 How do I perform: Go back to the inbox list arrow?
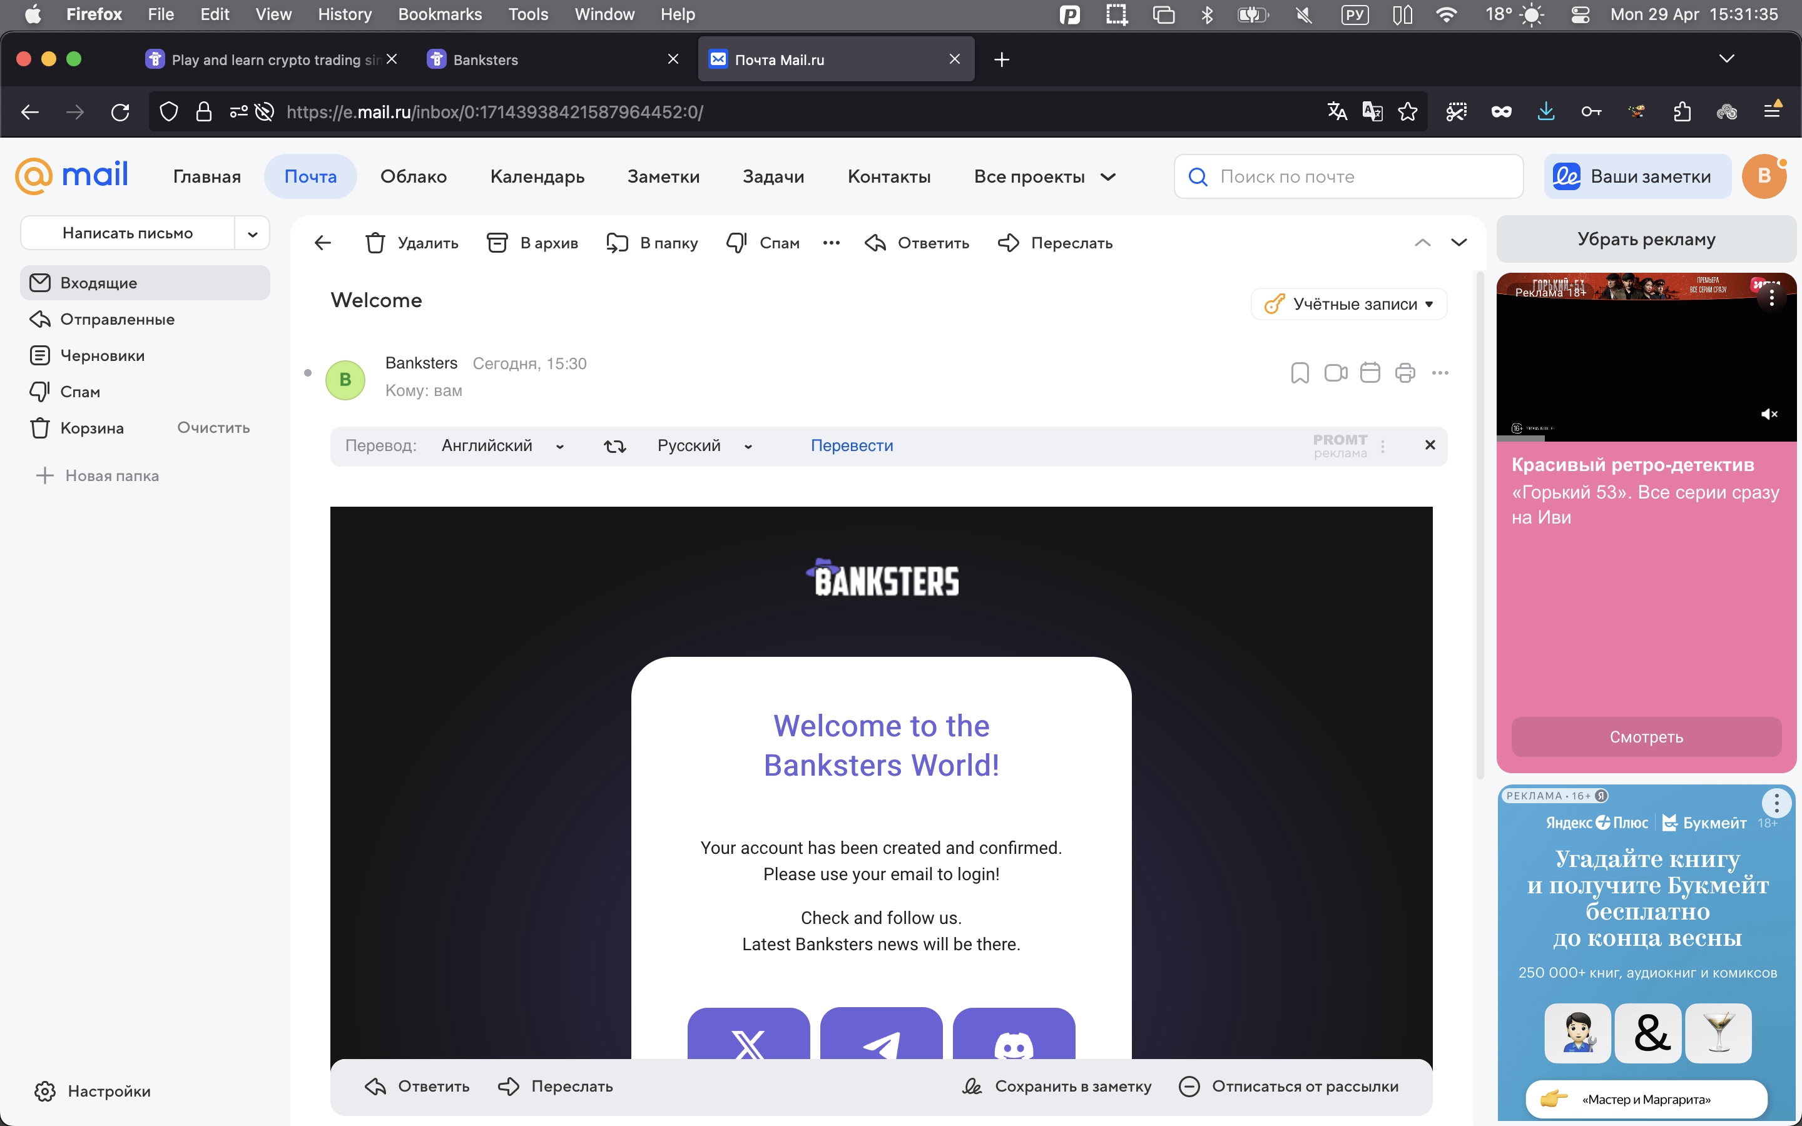[x=322, y=243]
